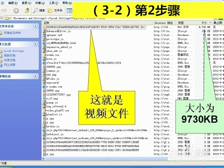Toggle the 文件夹 folders pane button

[55, 10]
